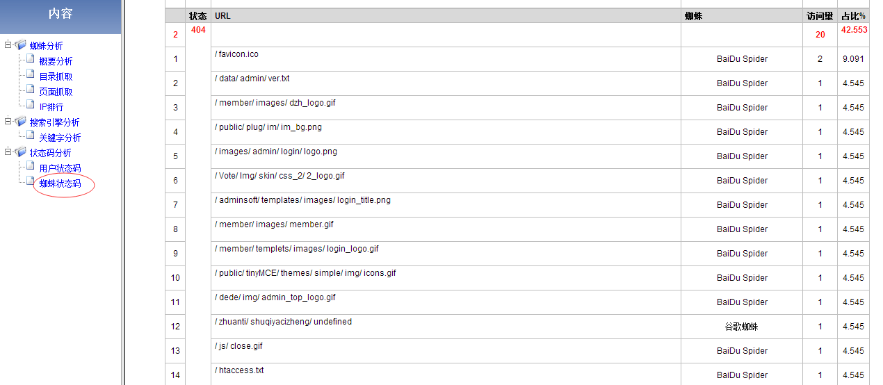Viewport: 883px width, 385px height.
Task: Click the folder icon beside 状态码分析
Action: [x=21, y=152]
